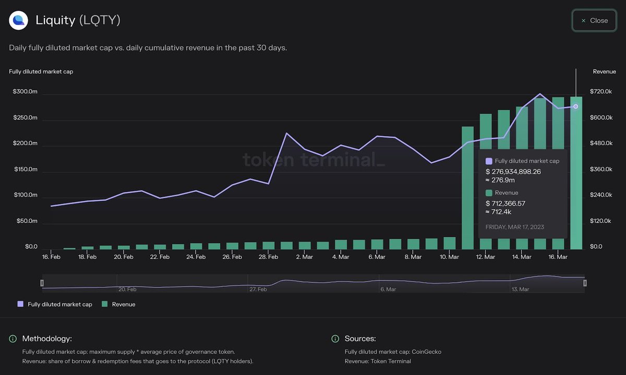Click the Revenue right axis title
This screenshot has height=375, width=626.
click(x=604, y=71)
